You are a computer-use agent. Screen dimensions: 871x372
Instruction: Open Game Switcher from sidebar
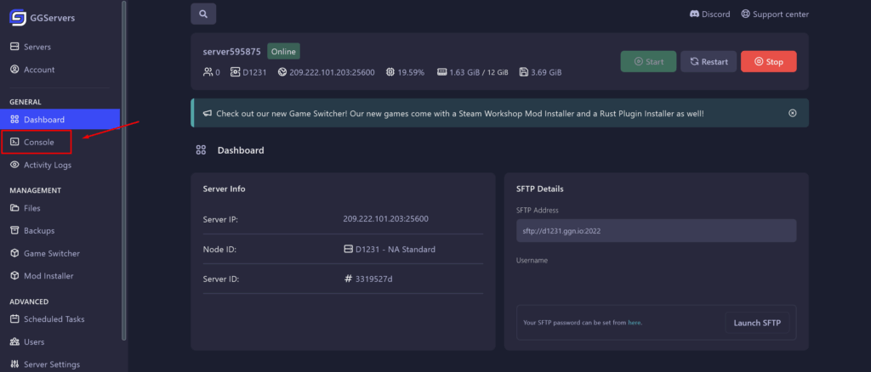51,253
